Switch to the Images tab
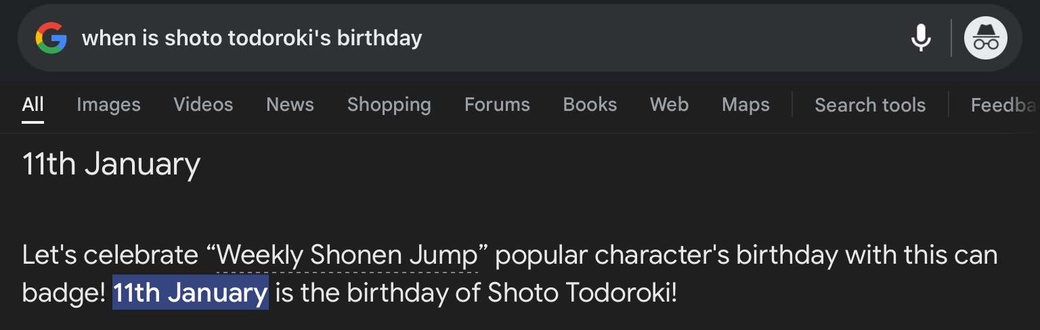The image size is (1040, 330). pyautogui.click(x=108, y=105)
